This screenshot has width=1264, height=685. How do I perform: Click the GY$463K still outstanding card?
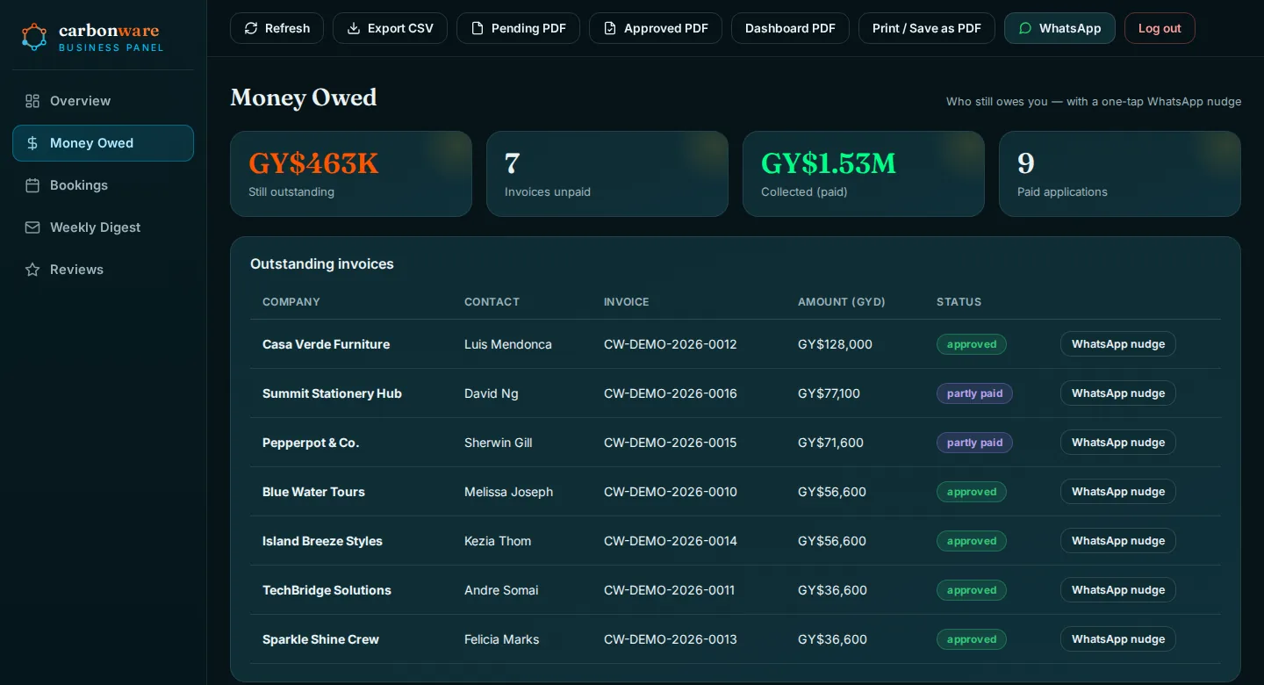pos(351,174)
